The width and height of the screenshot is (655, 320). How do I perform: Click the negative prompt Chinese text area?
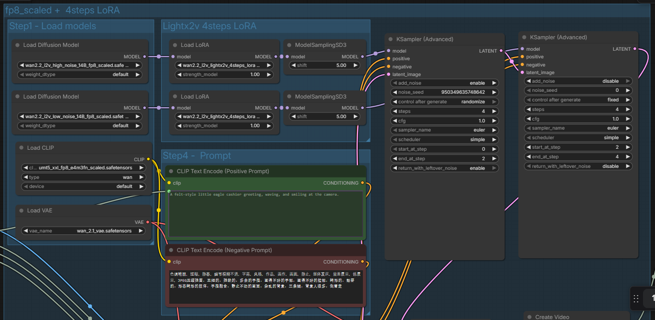click(266, 286)
